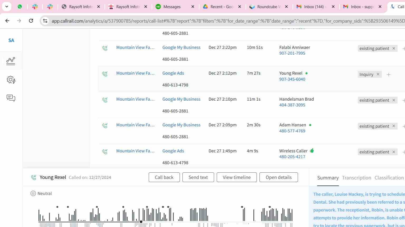
Task: Open Google Ads source for Dec 27 1:49pm call
Action: [173, 151]
